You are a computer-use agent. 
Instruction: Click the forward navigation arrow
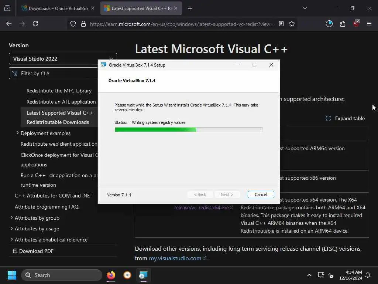point(22,24)
